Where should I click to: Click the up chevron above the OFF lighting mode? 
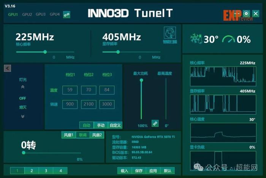point(22,87)
